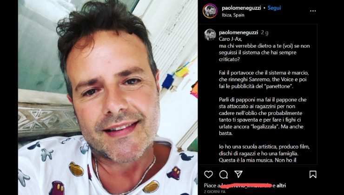344x195 pixels.
Task: Click the selfie photo of the post
Action: 108,97
